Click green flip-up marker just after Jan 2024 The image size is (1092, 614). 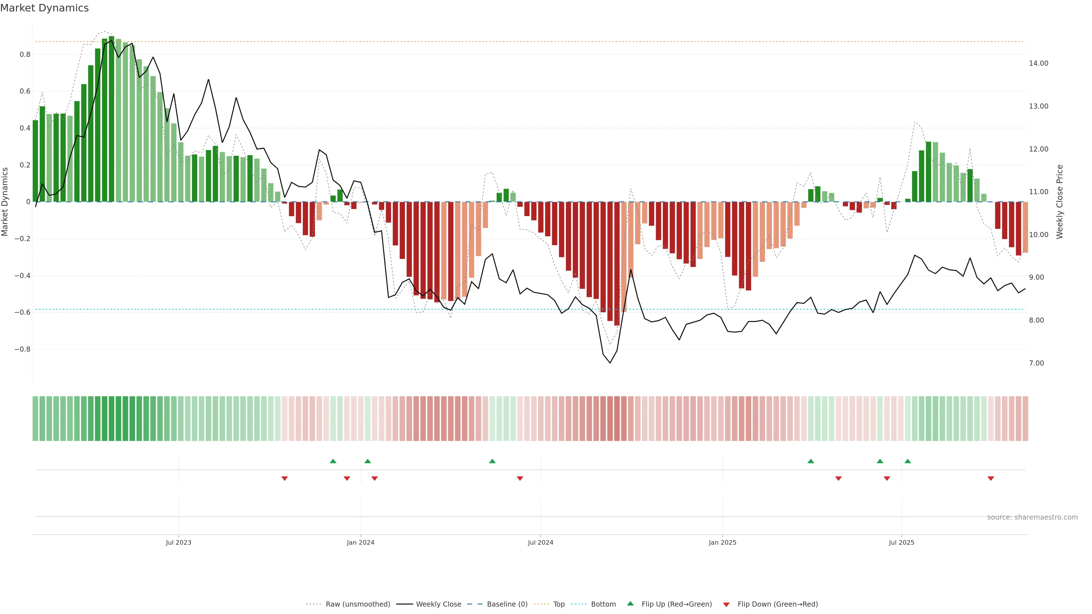click(367, 461)
